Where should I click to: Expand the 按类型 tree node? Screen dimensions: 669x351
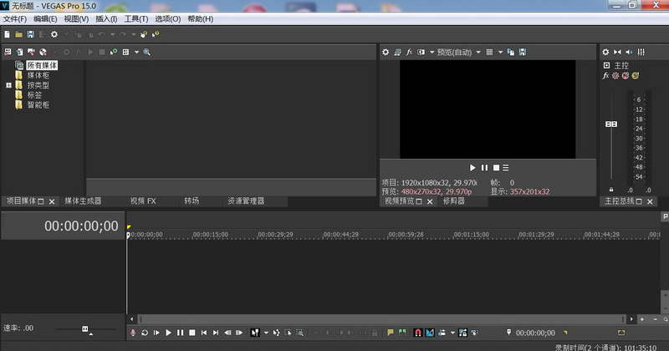tap(8, 85)
